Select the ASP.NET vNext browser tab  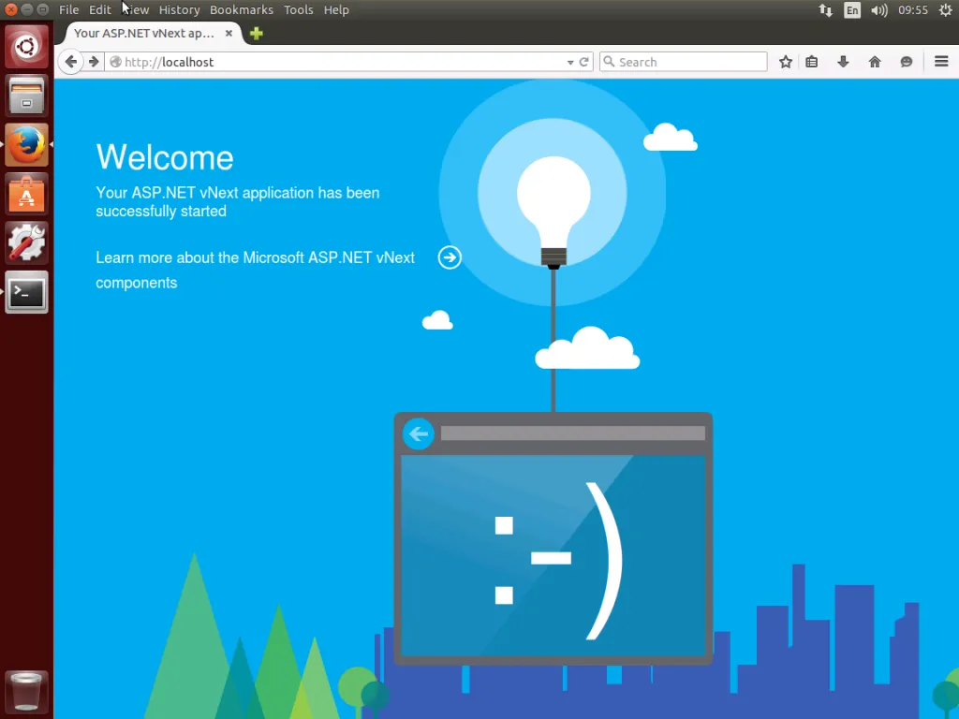tap(144, 33)
